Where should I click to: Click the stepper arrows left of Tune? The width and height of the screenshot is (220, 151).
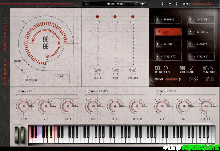pos(162,4)
